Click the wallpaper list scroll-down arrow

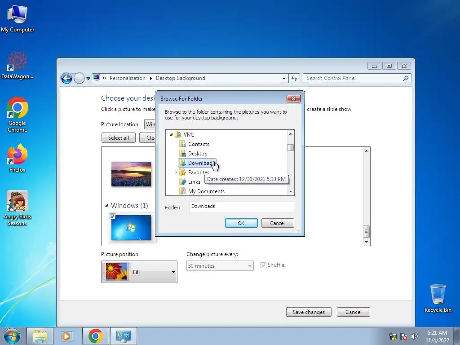click(366, 242)
